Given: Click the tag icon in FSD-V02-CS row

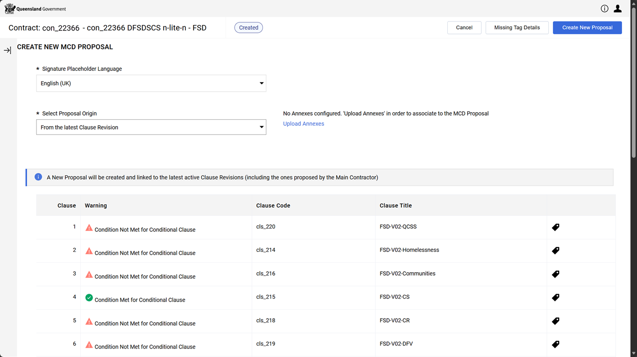Looking at the screenshot, I should pyautogui.click(x=555, y=298).
